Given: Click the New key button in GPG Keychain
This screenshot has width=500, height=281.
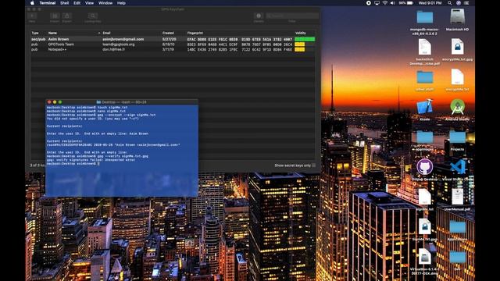Looking at the screenshot, I should pos(32,16).
